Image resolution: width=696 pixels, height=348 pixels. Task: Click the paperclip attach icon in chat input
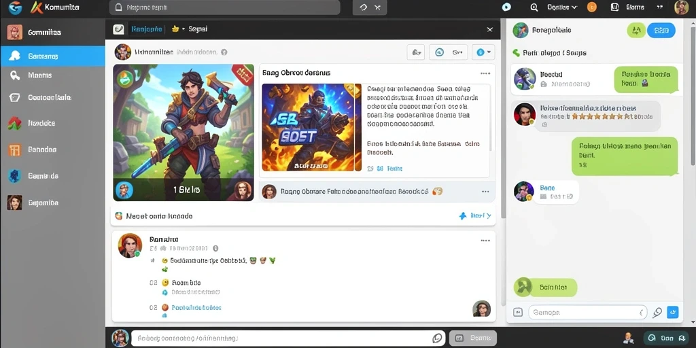point(657,313)
